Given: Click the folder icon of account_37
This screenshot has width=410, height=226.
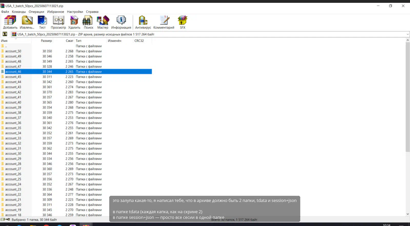Looking at the screenshot, I should 3,118.
